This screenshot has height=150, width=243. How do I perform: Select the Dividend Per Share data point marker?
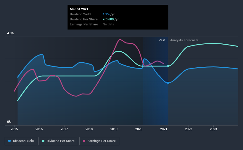pyautogui.click(x=168, y=66)
